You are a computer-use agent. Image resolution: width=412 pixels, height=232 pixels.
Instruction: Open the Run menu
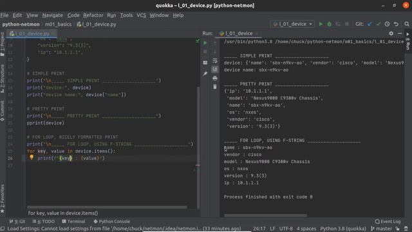click(x=111, y=15)
